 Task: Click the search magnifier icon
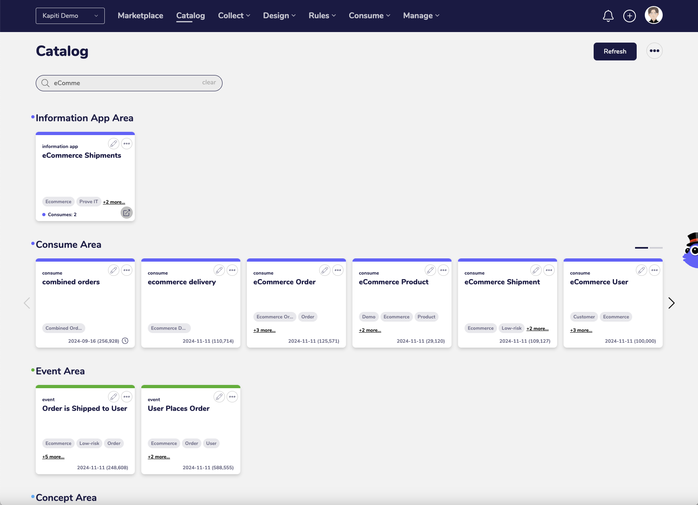tap(45, 83)
